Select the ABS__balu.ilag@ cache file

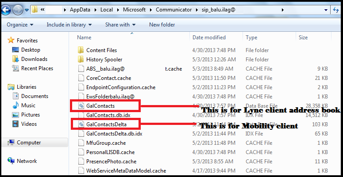click(x=134, y=69)
